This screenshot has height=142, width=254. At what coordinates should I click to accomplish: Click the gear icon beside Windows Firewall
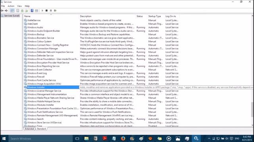click(25, 77)
